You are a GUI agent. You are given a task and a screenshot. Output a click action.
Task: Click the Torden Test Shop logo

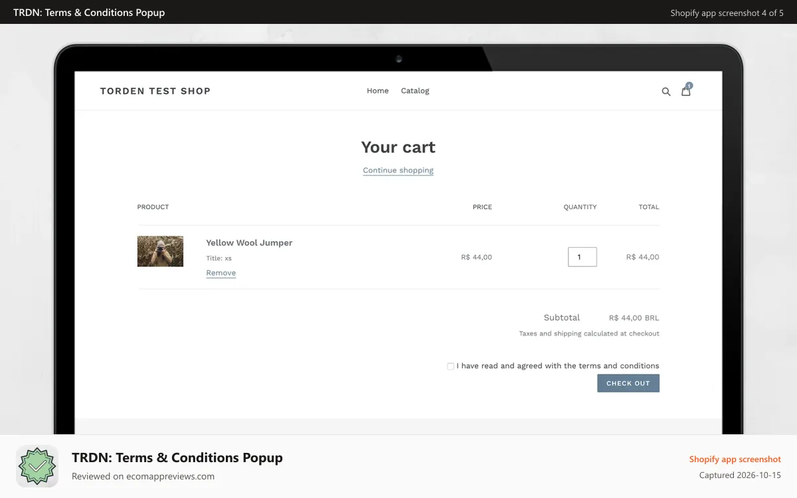[x=155, y=91]
